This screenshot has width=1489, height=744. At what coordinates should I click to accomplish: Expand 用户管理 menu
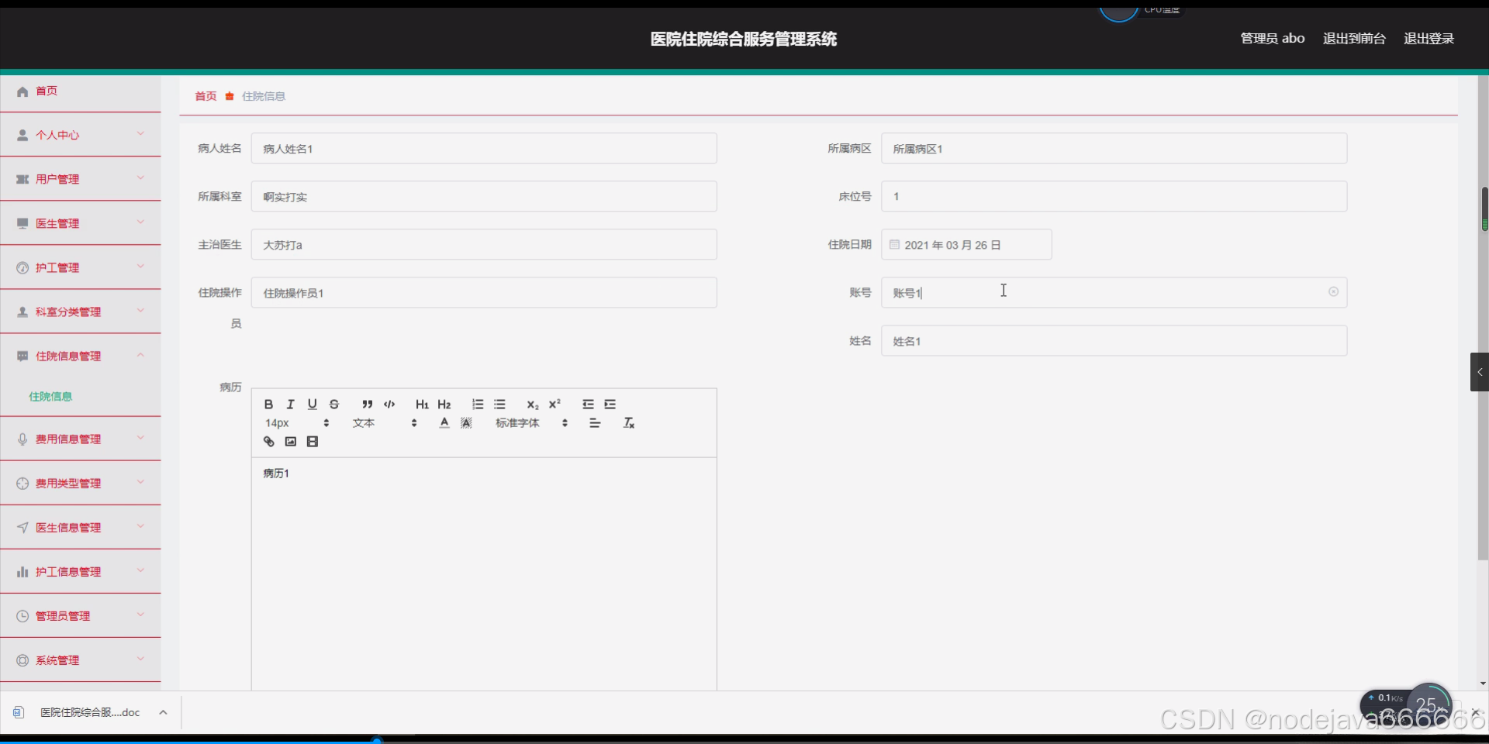coord(81,179)
